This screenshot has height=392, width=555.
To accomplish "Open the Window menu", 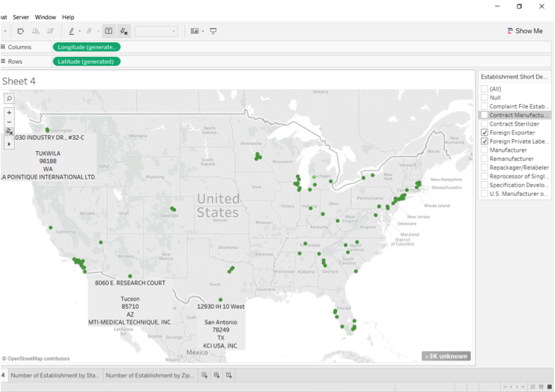I will [45, 17].
